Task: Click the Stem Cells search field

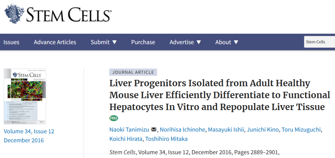Action: click(x=319, y=42)
